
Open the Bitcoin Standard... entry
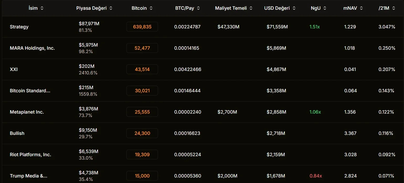(x=30, y=91)
